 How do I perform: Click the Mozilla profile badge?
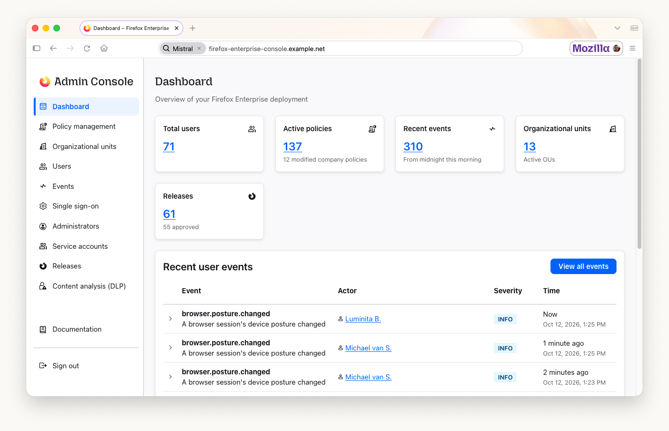[x=596, y=48]
